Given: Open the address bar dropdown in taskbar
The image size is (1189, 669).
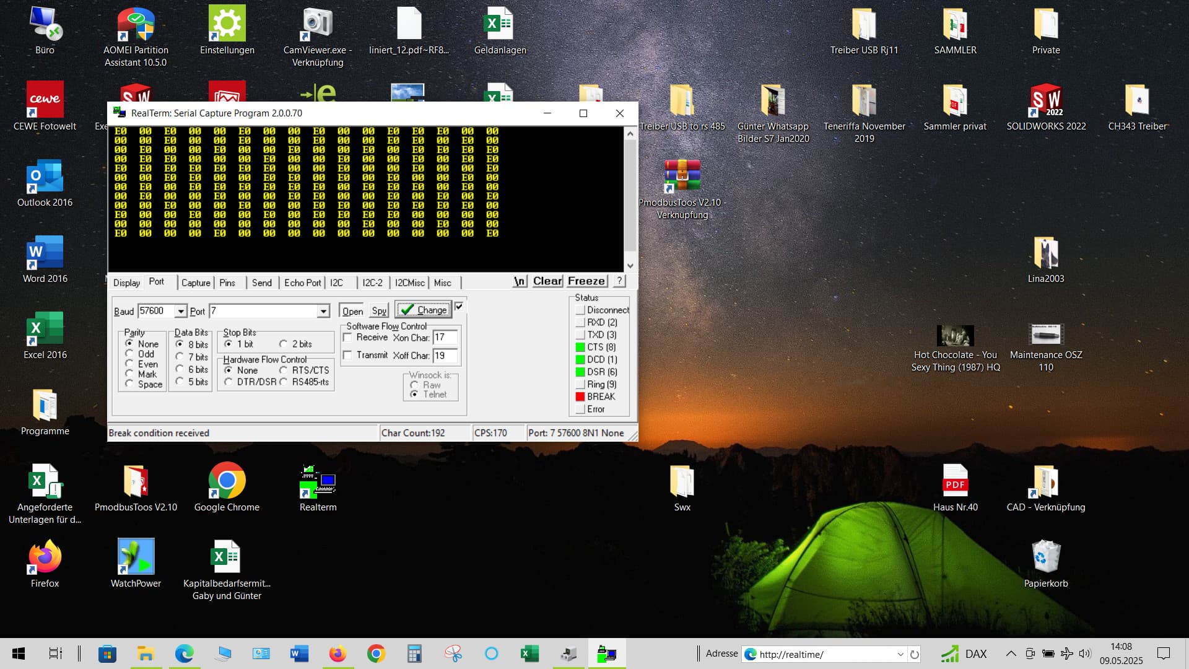Looking at the screenshot, I should [900, 654].
